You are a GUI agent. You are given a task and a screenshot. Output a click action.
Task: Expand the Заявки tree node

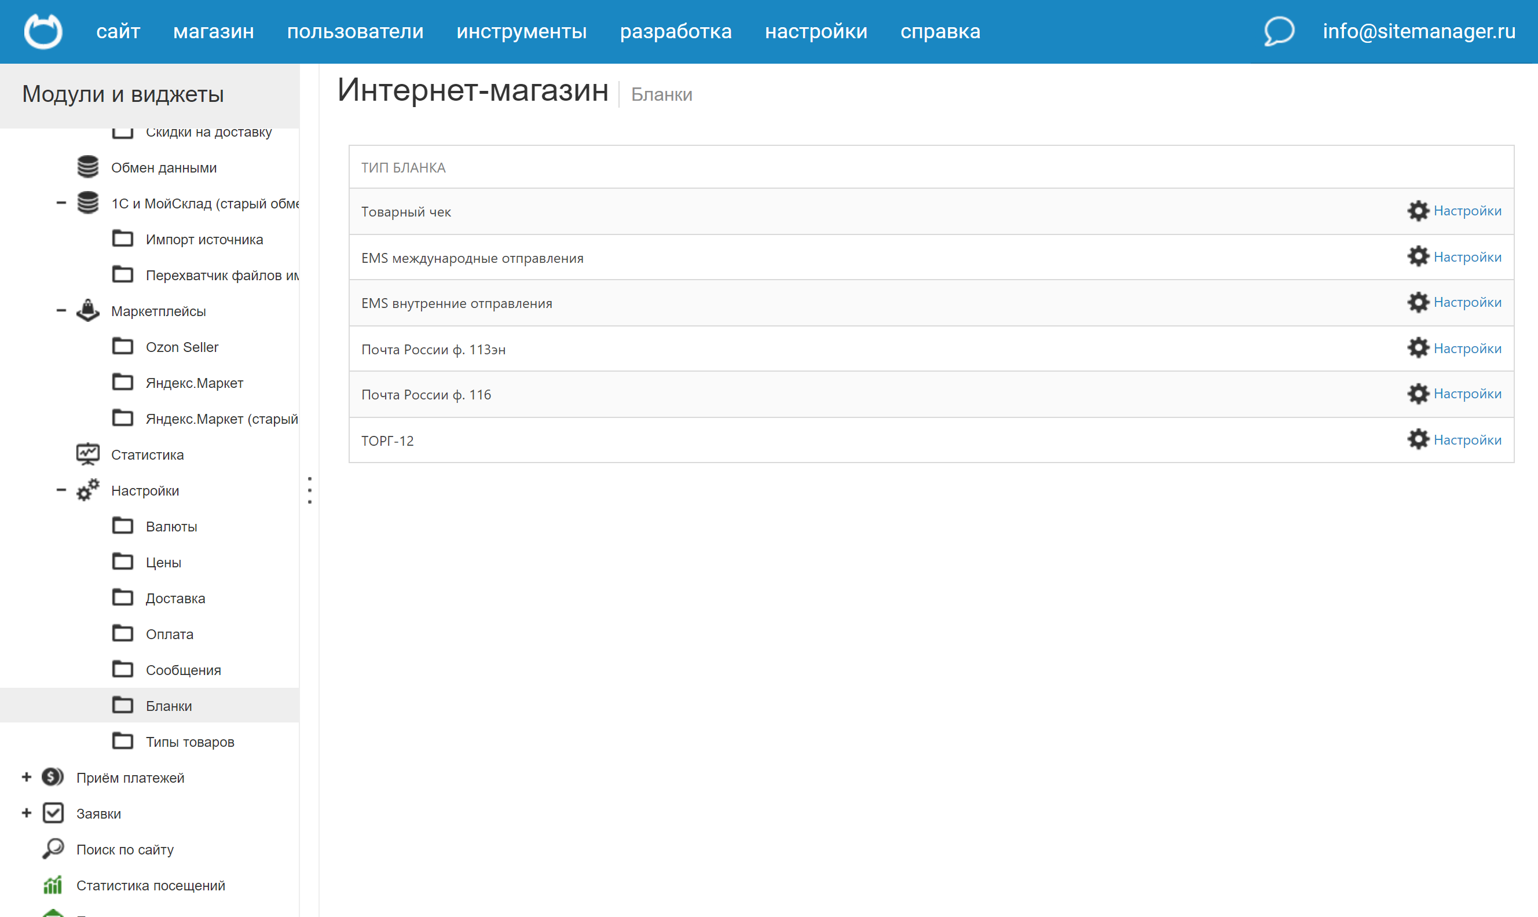(27, 813)
